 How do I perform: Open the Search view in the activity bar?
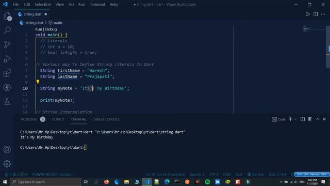point(7,30)
